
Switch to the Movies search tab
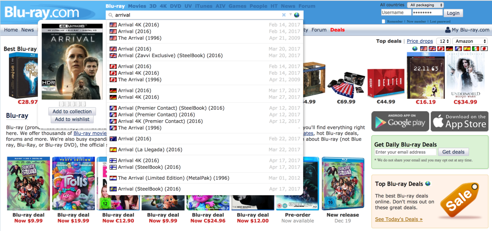point(137,6)
